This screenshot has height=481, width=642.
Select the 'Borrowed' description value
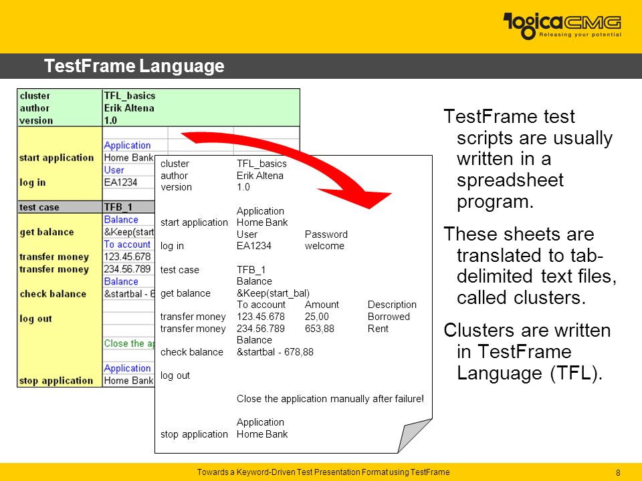(x=389, y=317)
